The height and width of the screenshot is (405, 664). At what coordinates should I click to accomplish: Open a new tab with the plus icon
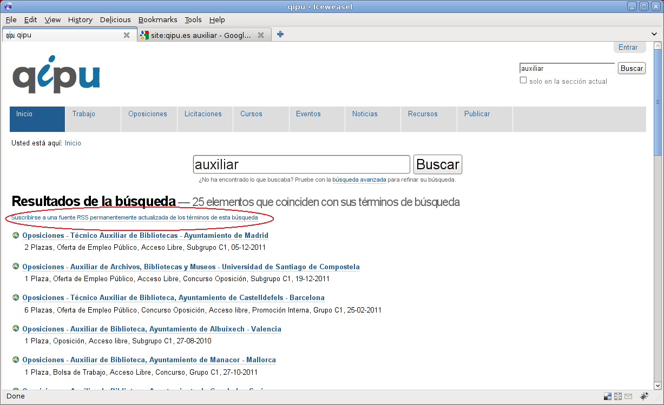280,35
